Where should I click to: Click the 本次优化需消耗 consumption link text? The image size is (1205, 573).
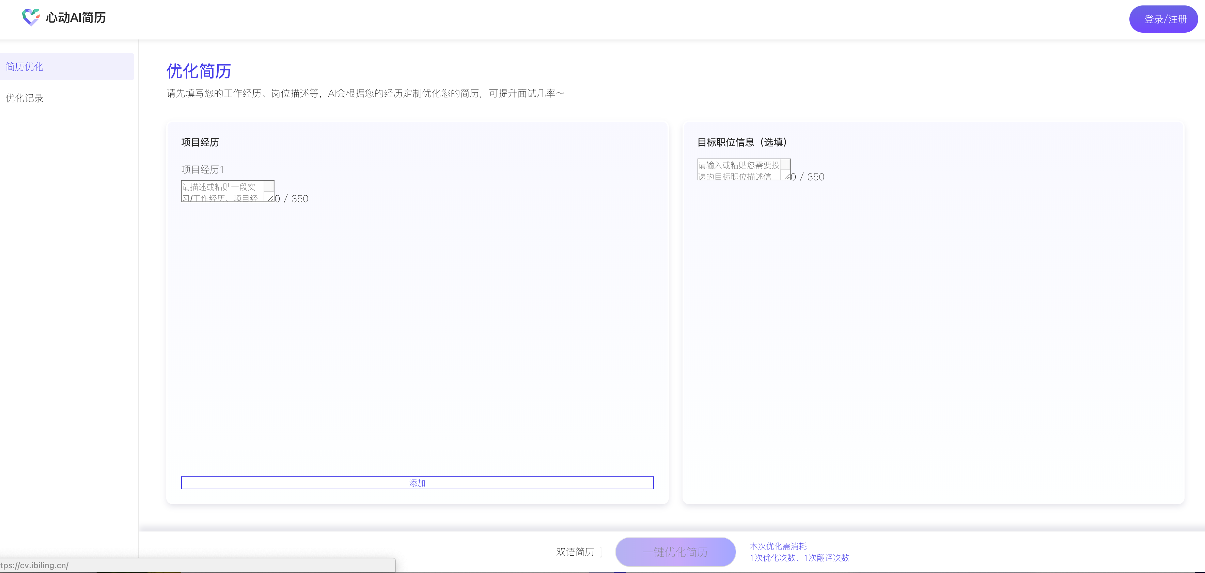[778, 546]
